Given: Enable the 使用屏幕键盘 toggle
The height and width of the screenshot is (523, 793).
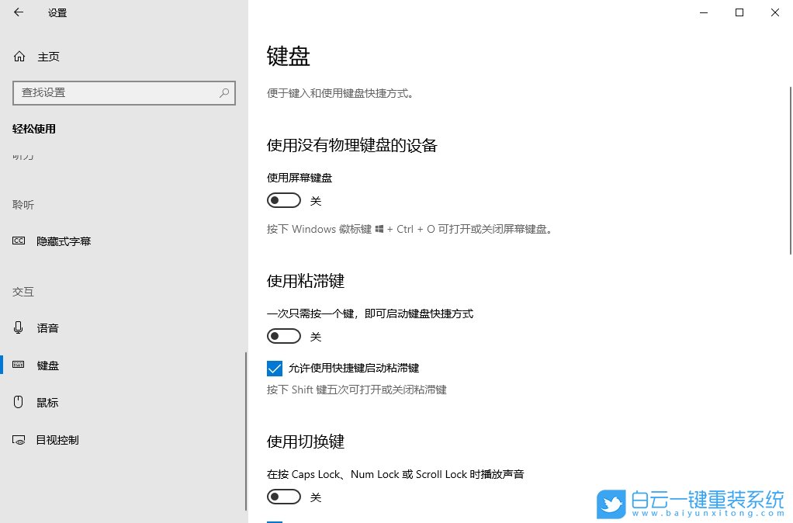Looking at the screenshot, I should point(283,200).
